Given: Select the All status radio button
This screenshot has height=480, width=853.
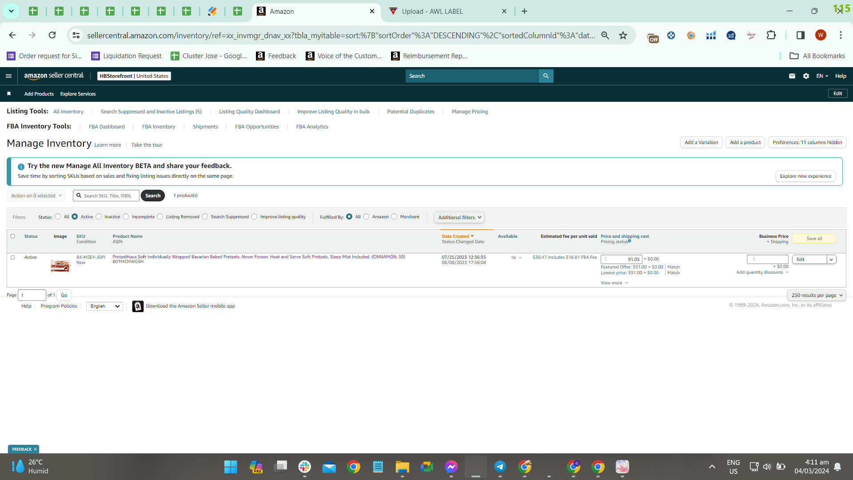Looking at the screenshot, I should click(x=58, y=217).
